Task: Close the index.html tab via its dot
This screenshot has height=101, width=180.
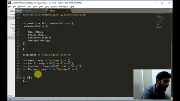Action: [x=43, y=11]
